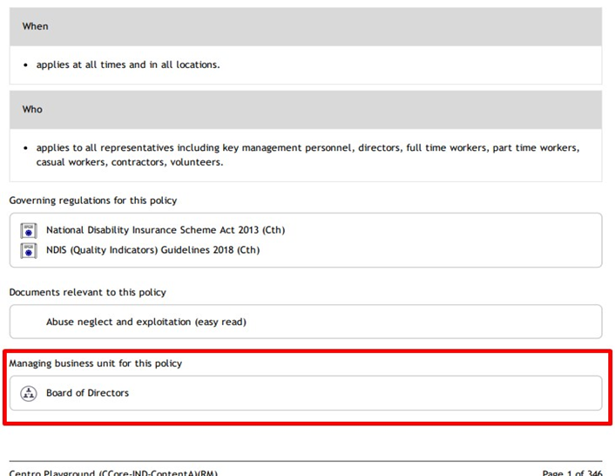Click the 'applies at all times' text
The image size is (615, 476).
128,65
